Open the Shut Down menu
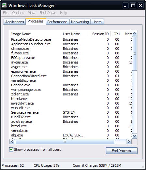The image size is (146, 170). click(x=48, y=13)
